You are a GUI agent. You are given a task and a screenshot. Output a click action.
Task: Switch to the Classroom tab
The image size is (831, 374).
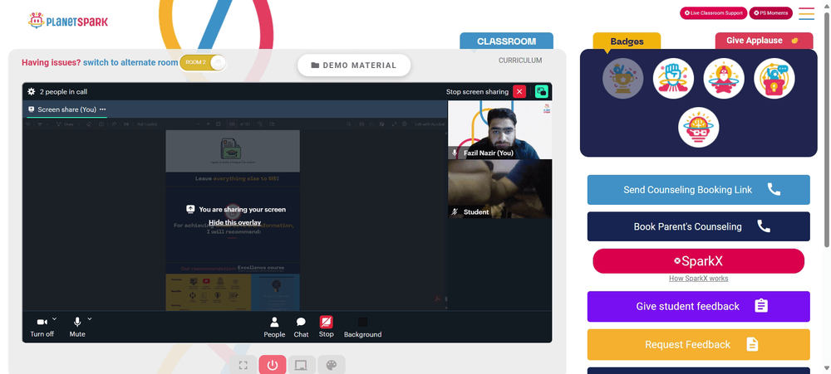click(x=506, y=41)
